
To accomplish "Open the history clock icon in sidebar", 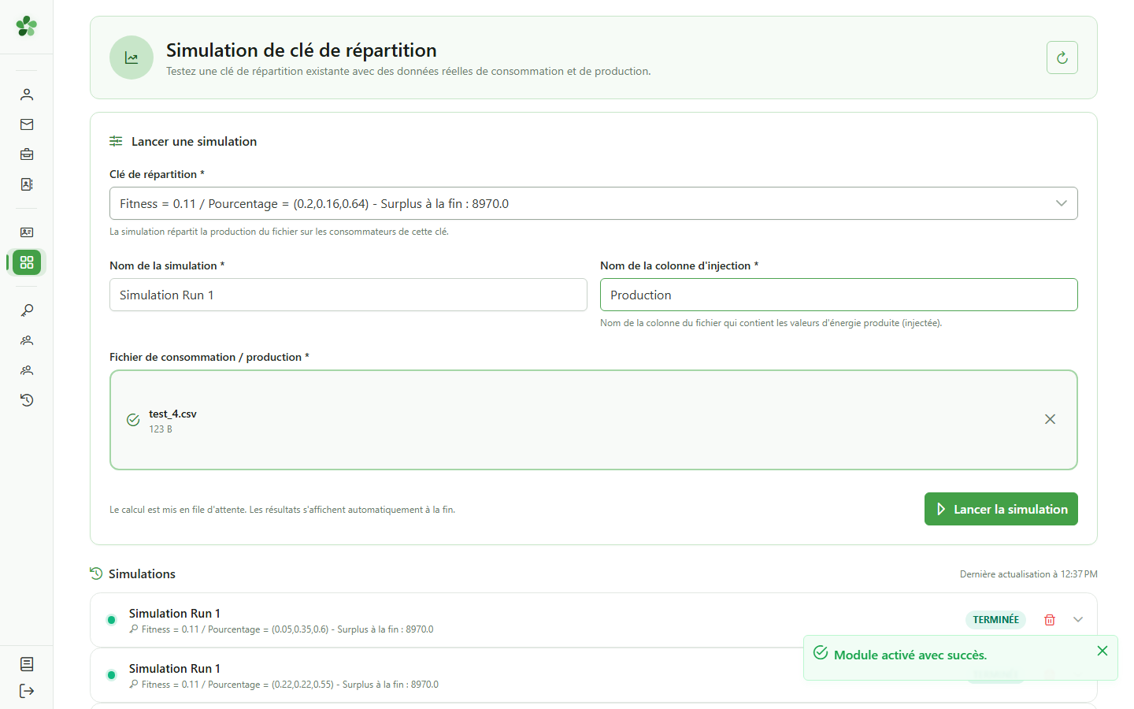I will pyautogui.click(x=27, y=400).
